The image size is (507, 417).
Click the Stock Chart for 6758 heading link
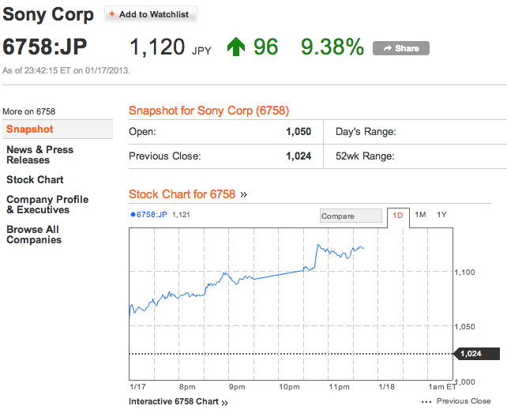(x=182, y=194)
